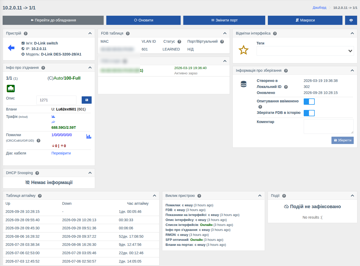The width and height of the screenshot is (360, 266).
Task: Toggle Зберігати FDB в історію switch
Action: click(309, 113)
